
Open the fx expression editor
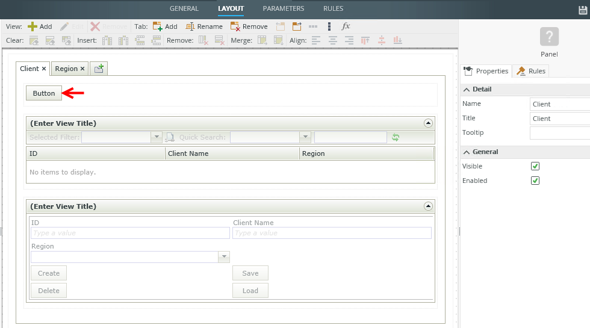(x=346, y=26)
